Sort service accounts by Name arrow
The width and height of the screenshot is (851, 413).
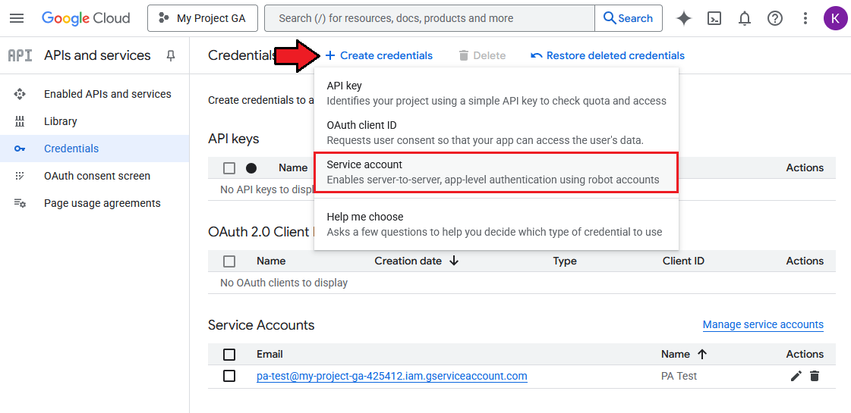(701, 354)
